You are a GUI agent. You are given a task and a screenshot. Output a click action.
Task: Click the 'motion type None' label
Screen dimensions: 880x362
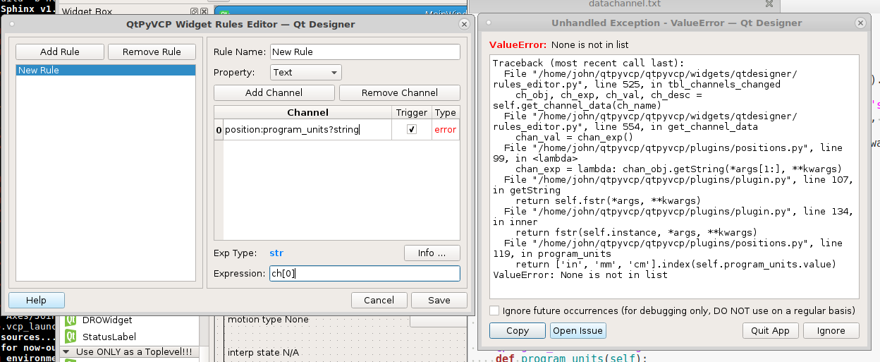(268, 320)
